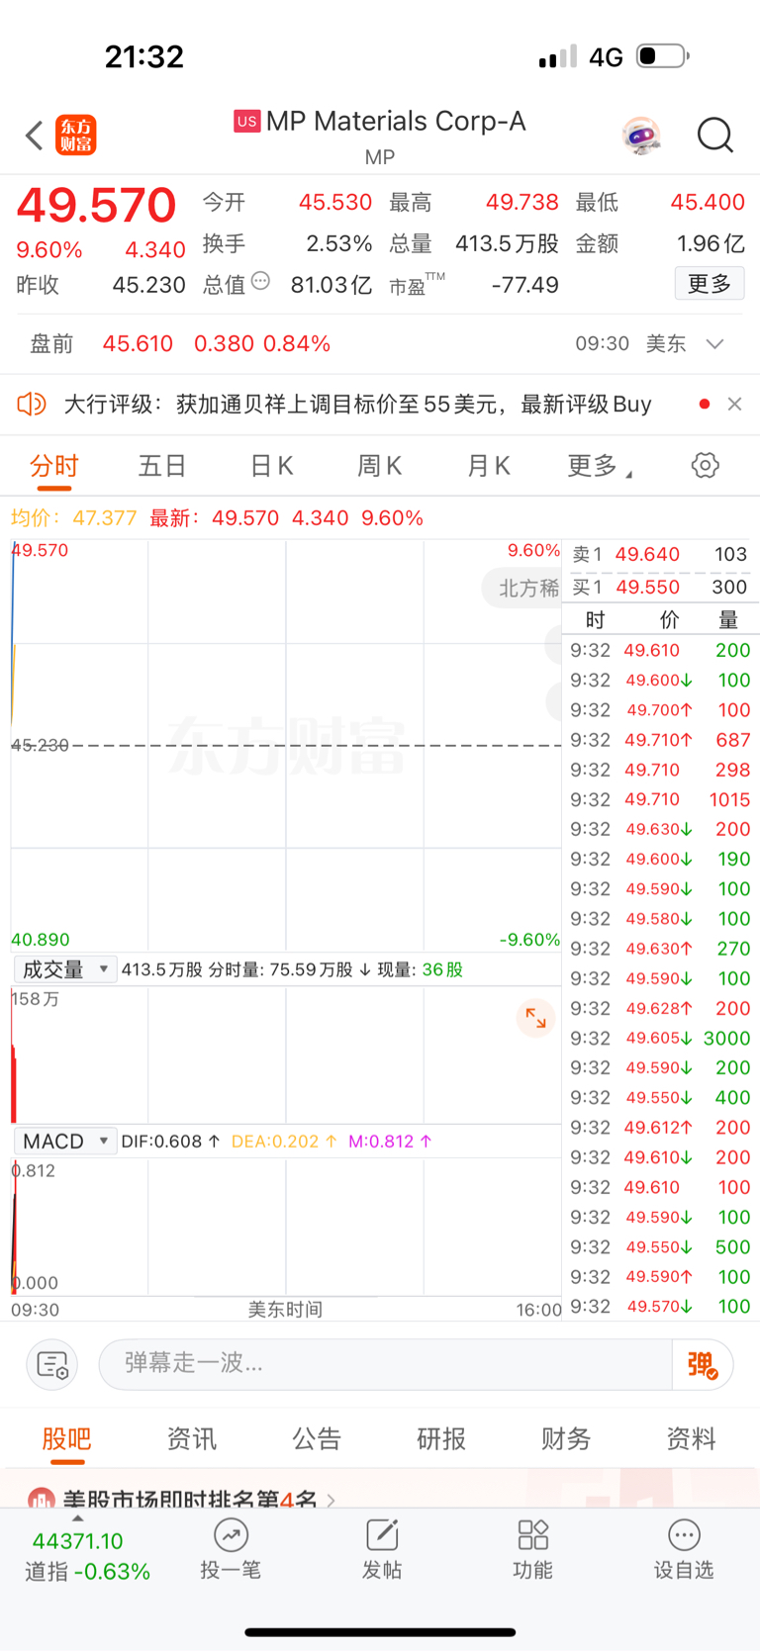Tap the 买1 49.550 bid row
Image resolution: width=760 pixels, height=1651 pixels.
tap(660, 587)
